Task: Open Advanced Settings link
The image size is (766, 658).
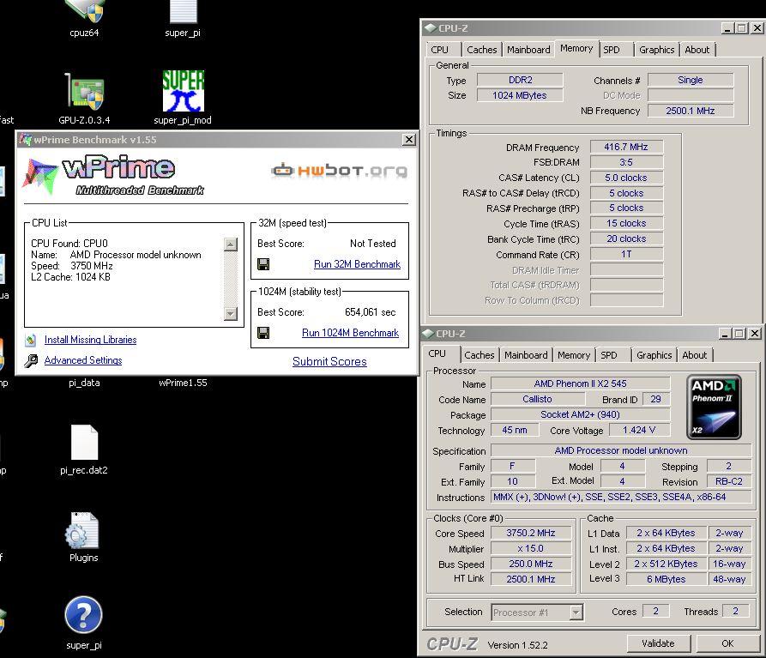Action: pos(83,360)
